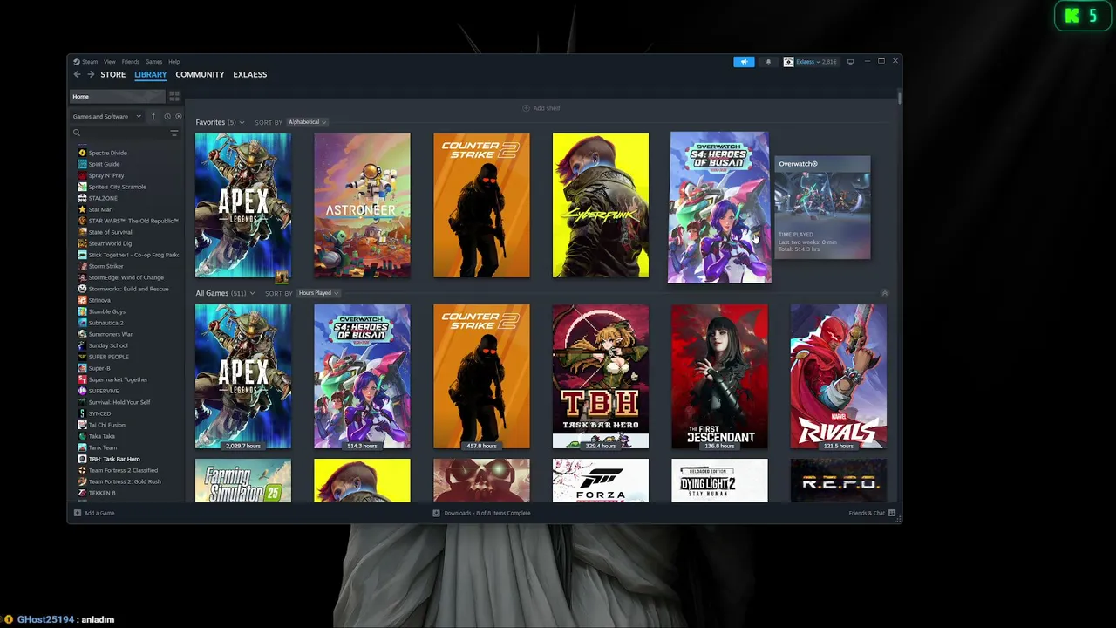Click the TEKKEN 8 game icon

82,493
